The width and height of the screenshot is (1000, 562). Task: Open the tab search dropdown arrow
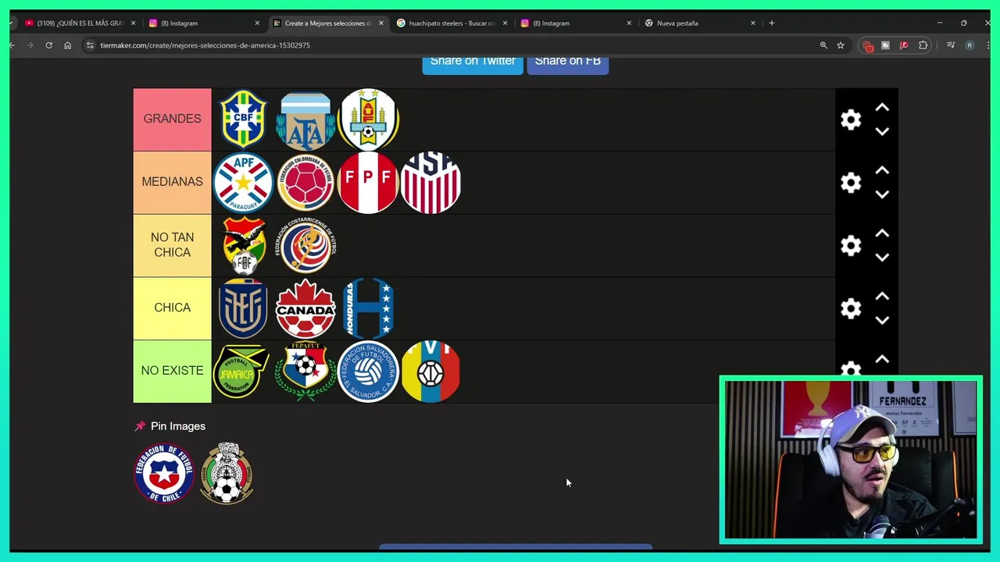[11, 23]
